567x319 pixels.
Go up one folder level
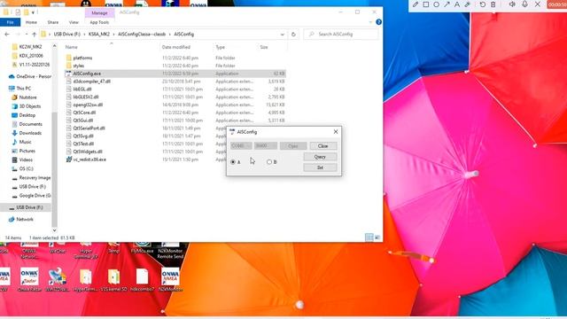35,35
